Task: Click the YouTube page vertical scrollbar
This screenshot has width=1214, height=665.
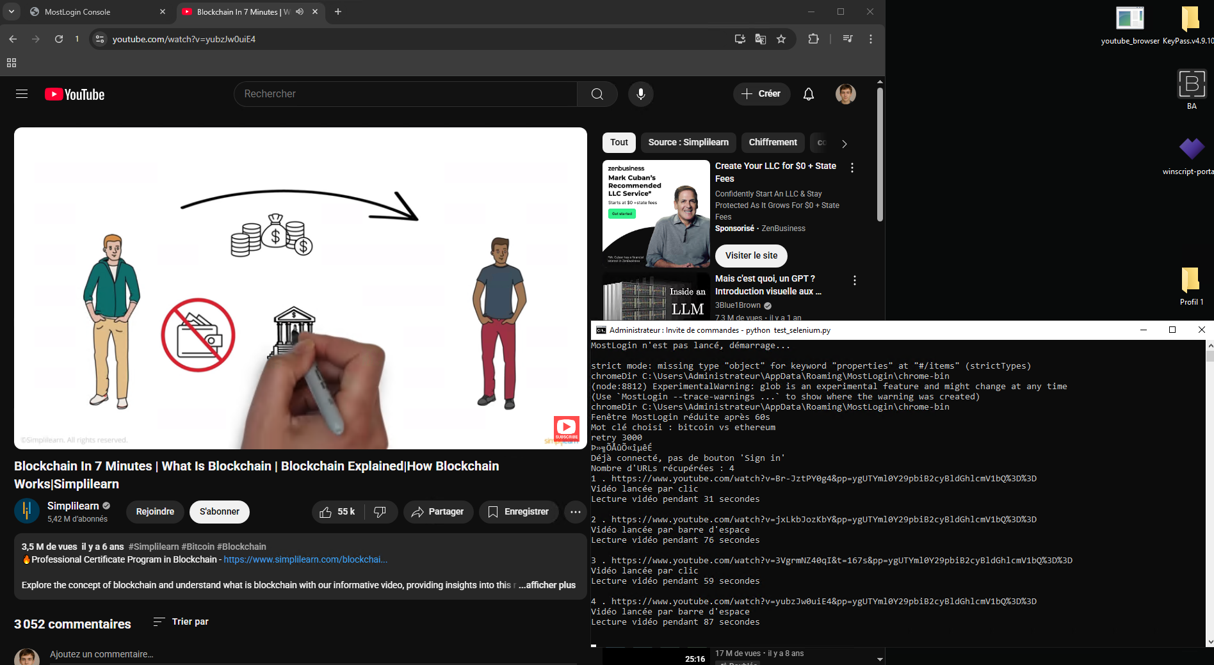Action: (880, 154)
